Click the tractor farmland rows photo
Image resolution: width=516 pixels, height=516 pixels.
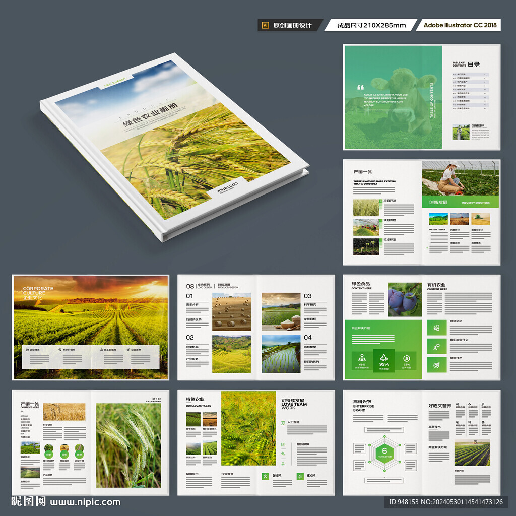[472, 452]
